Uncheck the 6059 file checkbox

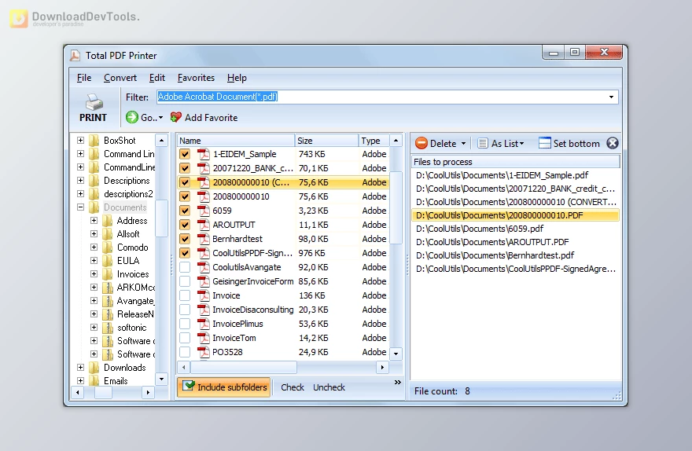185,211
